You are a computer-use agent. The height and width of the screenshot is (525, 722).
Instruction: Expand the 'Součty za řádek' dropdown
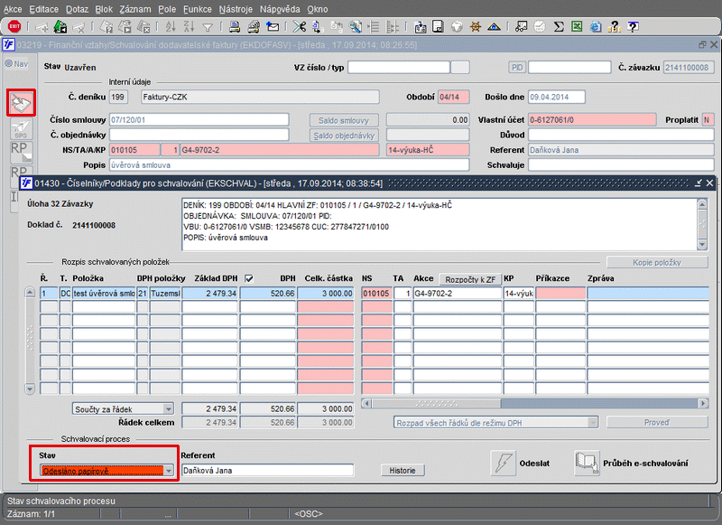click(x=167, y=409)
